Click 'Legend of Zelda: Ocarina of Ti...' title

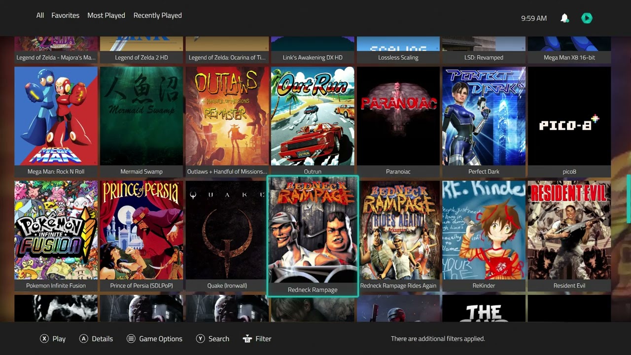227,58
